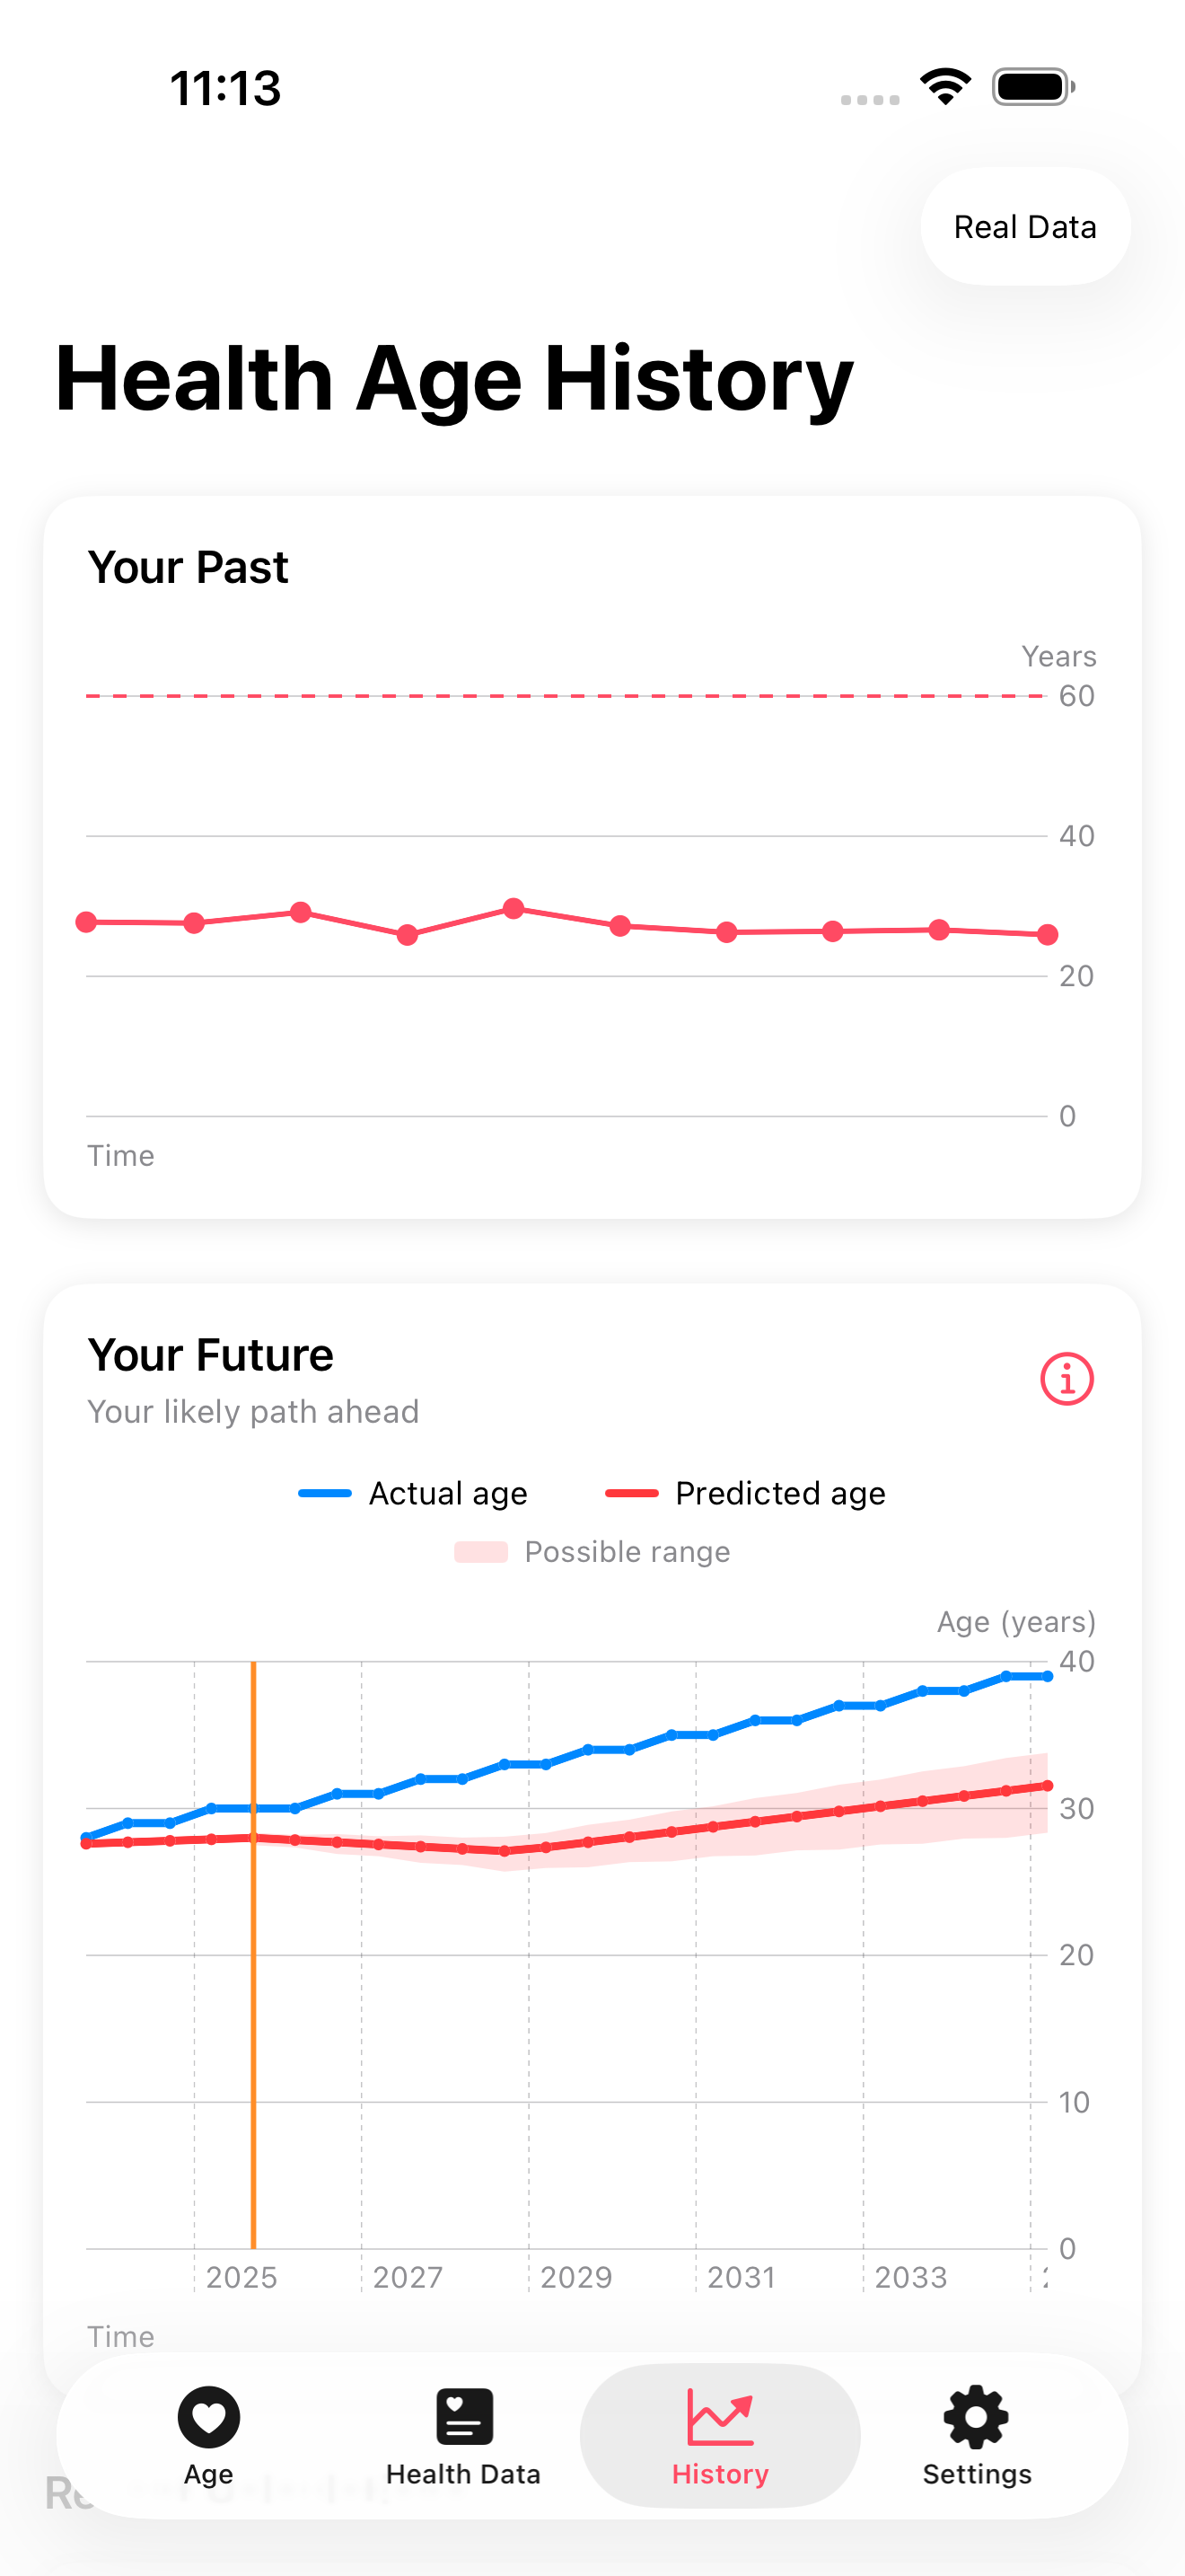Tap the orange current-year marker line
1185x2576 pixels.
point(254,1954)
